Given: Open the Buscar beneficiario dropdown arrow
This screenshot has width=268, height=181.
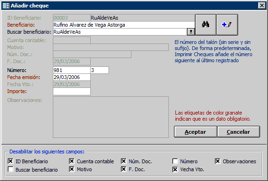Looking at the screenshot, I should 191,32.
